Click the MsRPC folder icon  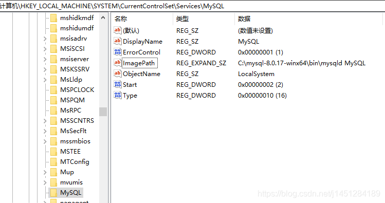pos(53,110)
